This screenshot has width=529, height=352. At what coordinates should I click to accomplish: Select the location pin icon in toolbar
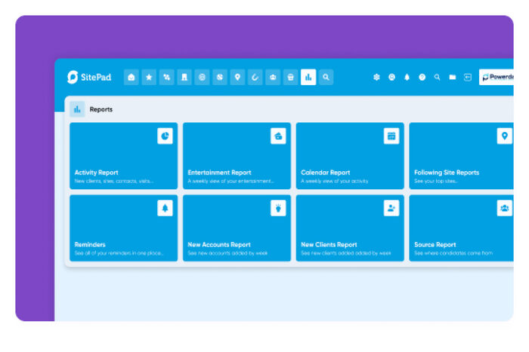click(x=237, y=77)
